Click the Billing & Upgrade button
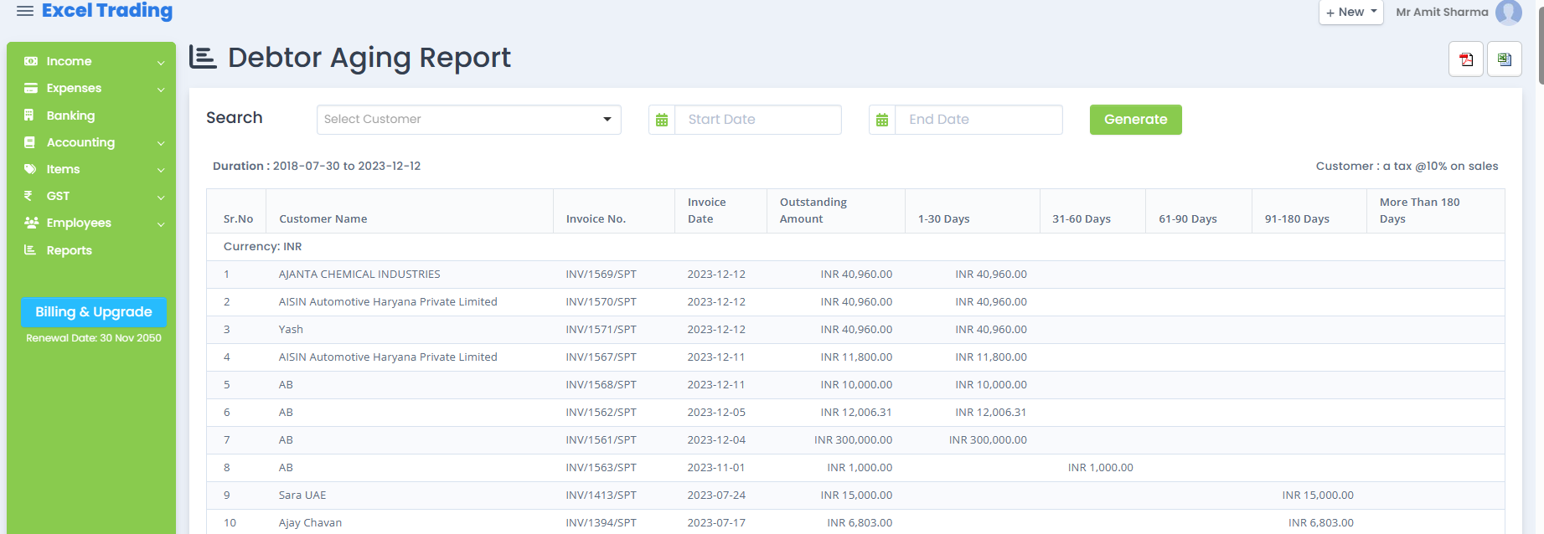The image size is (1544, 534). click(94, 312)
